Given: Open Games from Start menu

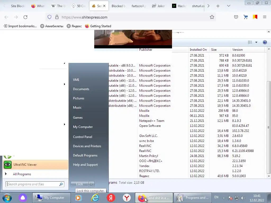Looking at the screenshot, I should point(78,118).
